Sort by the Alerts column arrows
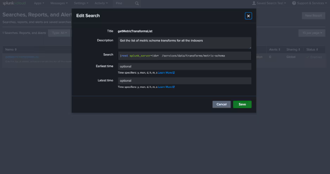This screenshot has height=174, width=330. (x=279, y=50)
